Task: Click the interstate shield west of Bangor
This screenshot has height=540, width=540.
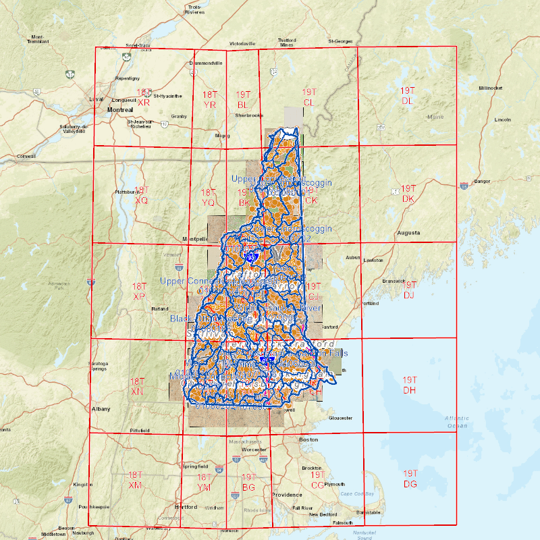Action: tap(464, 184)
